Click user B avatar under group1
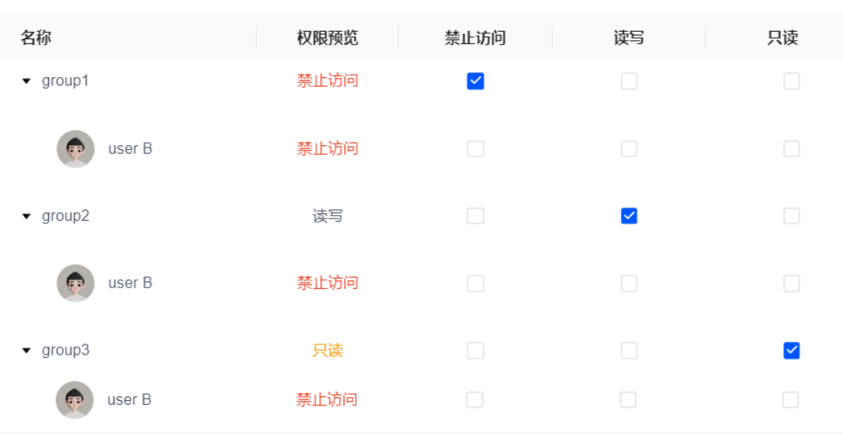This screenshot has width=843, height=438. 76,149
